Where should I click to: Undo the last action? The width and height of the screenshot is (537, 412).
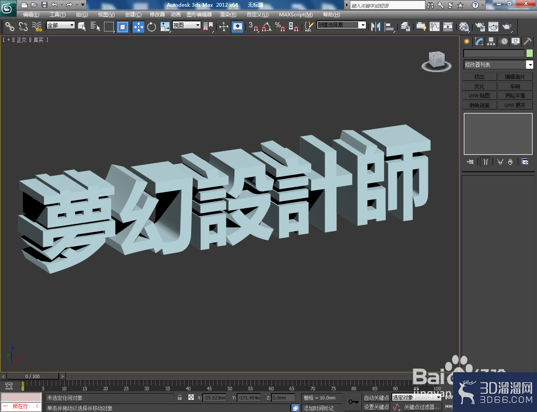55,5
